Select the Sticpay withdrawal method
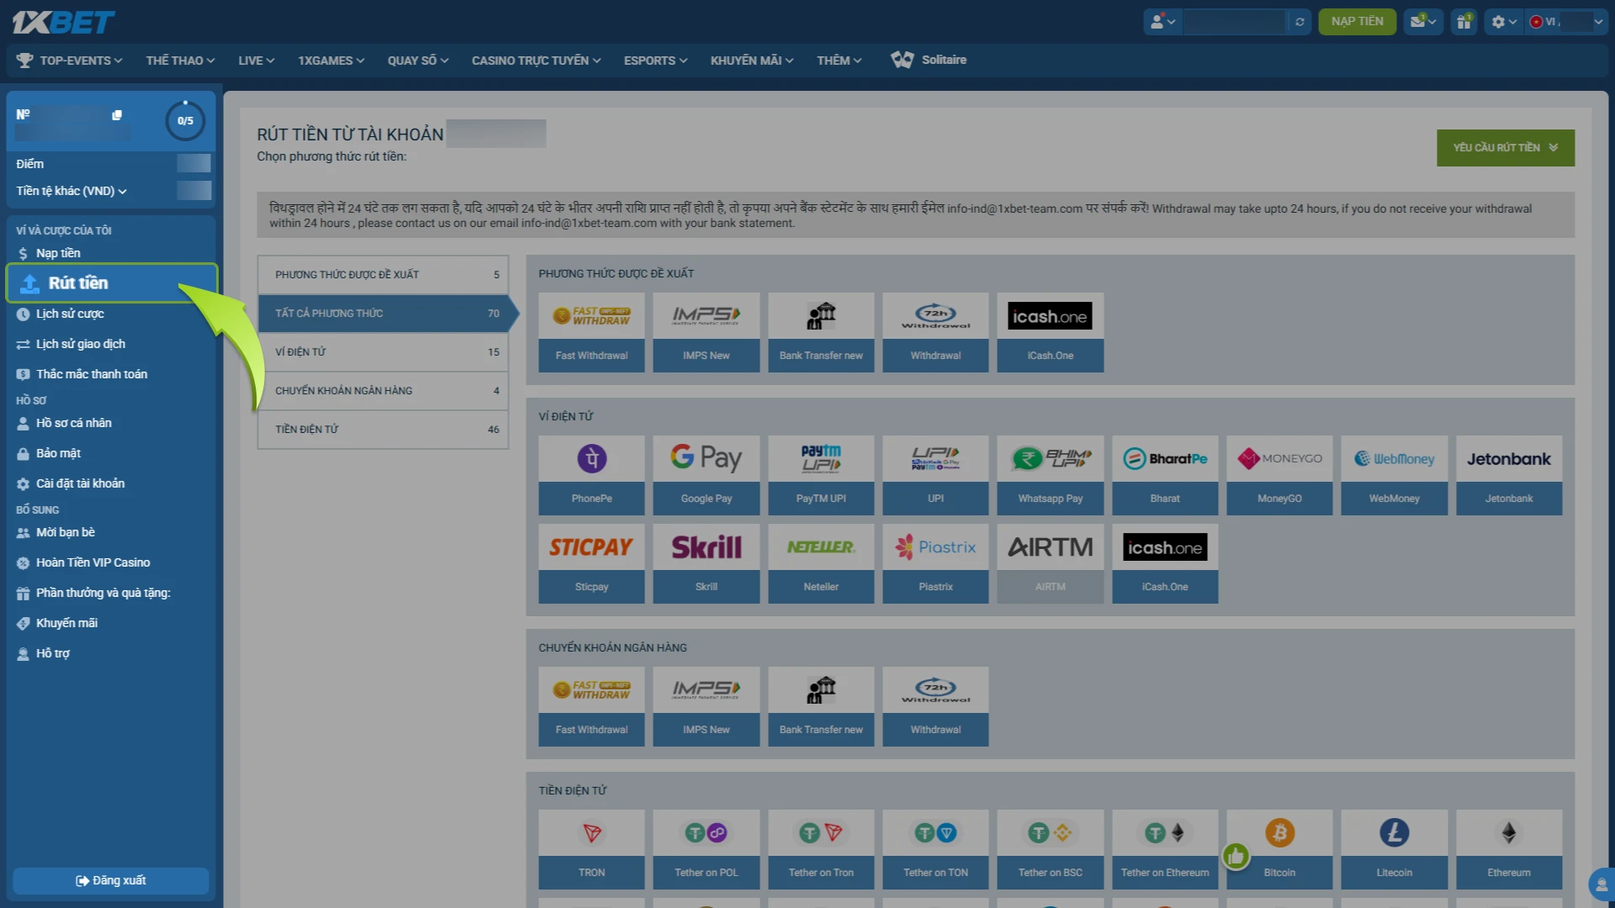This screenshot has height=908, width=1615. [x=591, y=563]
